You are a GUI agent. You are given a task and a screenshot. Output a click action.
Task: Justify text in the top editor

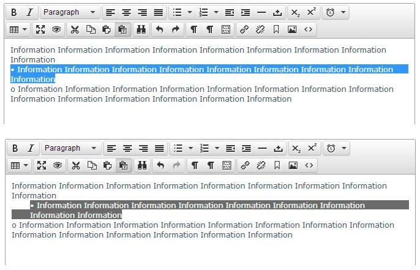(x=159, y=12)
